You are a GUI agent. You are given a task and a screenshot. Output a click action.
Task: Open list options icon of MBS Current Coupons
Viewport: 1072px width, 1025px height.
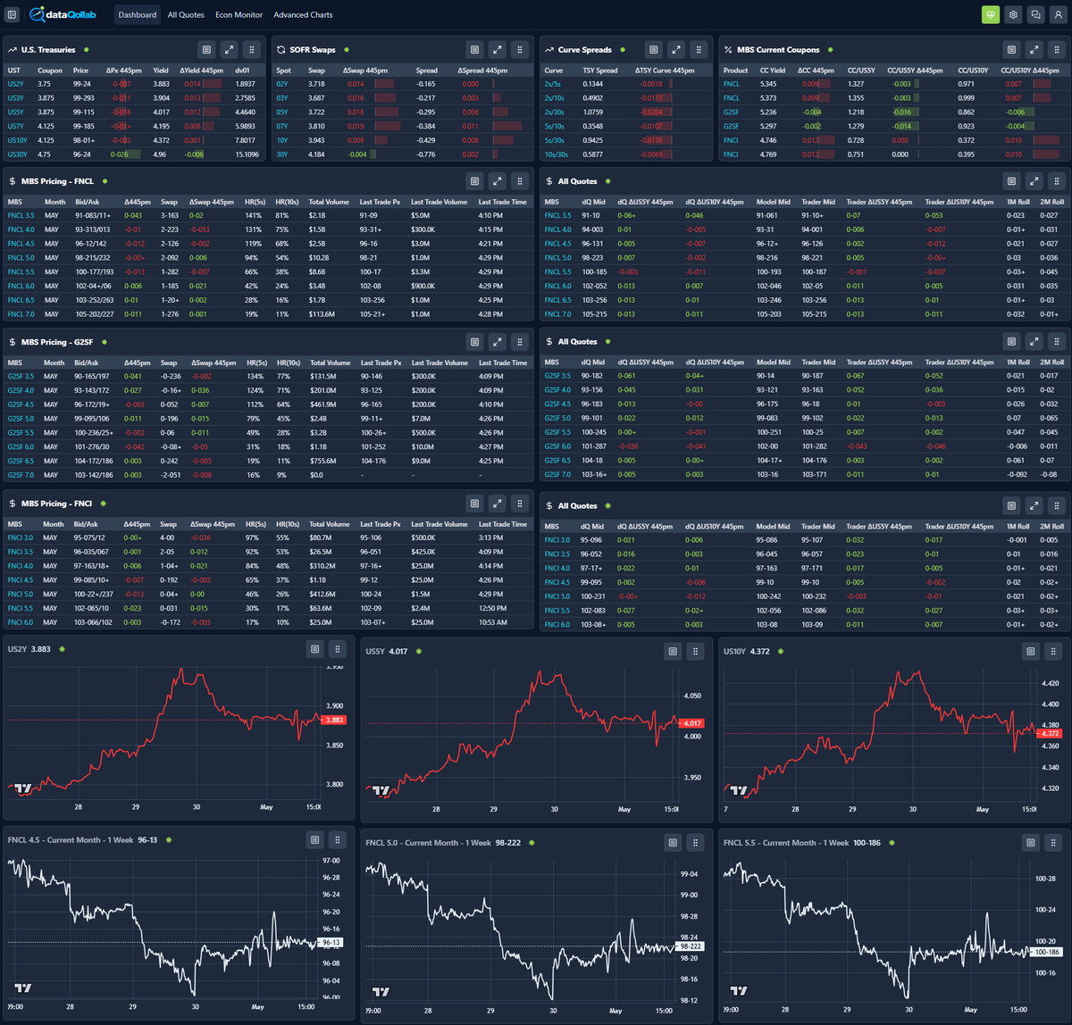click(x=1011, y=50)
